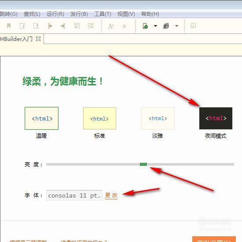242x242 pixels.
Task: Click the left-pointing arrow navigation icon
Action: point(50,26)
